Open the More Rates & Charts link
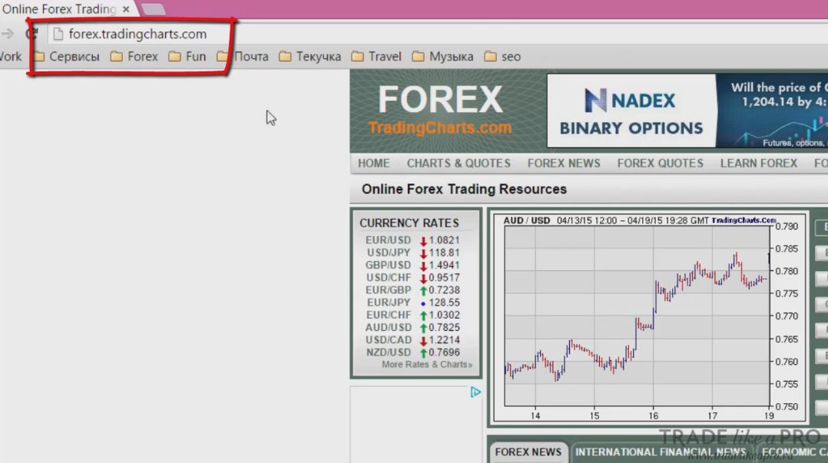828x463 pixels. pyautogui.click(x=427, y=365)
